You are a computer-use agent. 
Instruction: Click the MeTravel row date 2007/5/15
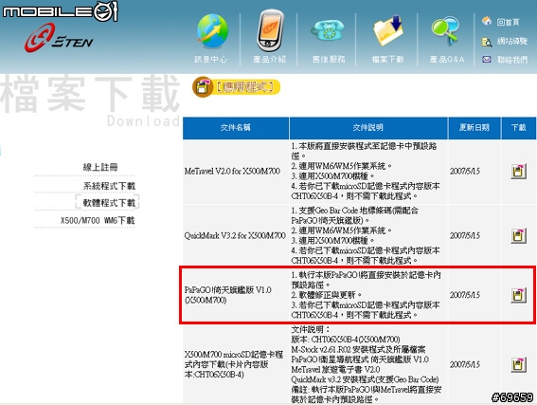pos(465,171)
